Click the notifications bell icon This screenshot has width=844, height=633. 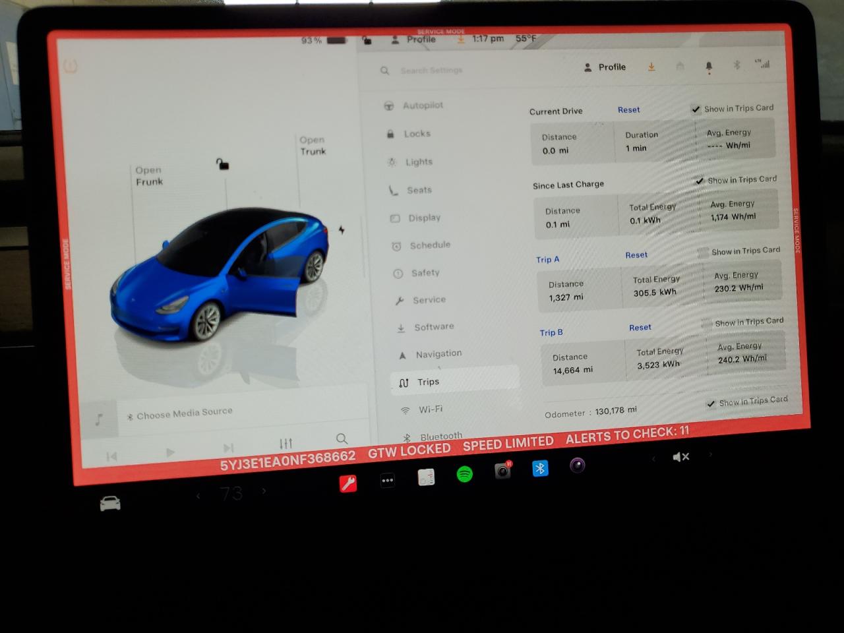click(709, 66)
